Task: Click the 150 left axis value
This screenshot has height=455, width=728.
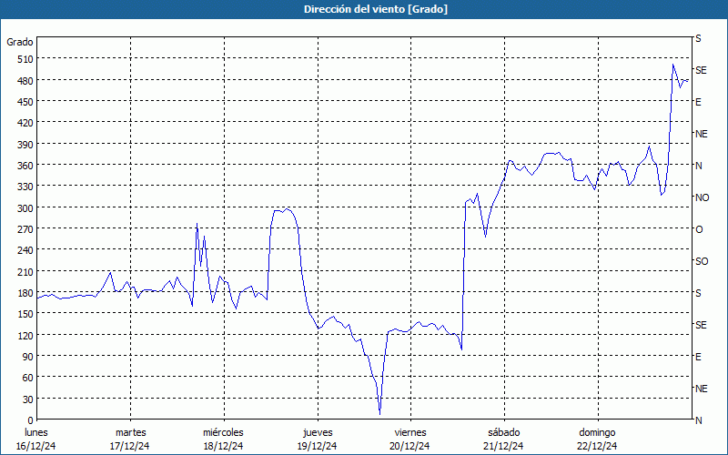Action: 25,314
